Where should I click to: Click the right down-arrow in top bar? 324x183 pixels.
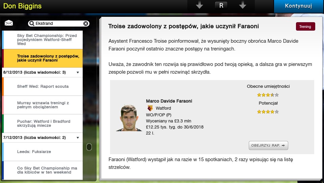[x=242, y=6]
